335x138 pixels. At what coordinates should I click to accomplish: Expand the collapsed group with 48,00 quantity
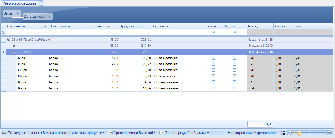(14, 46)
